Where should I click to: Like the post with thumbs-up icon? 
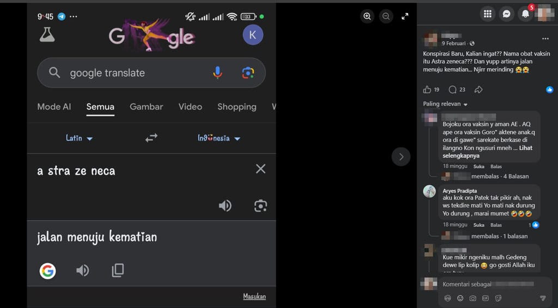pos(427,89)
